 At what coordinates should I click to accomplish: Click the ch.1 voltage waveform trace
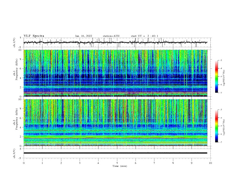pos(115,42)
